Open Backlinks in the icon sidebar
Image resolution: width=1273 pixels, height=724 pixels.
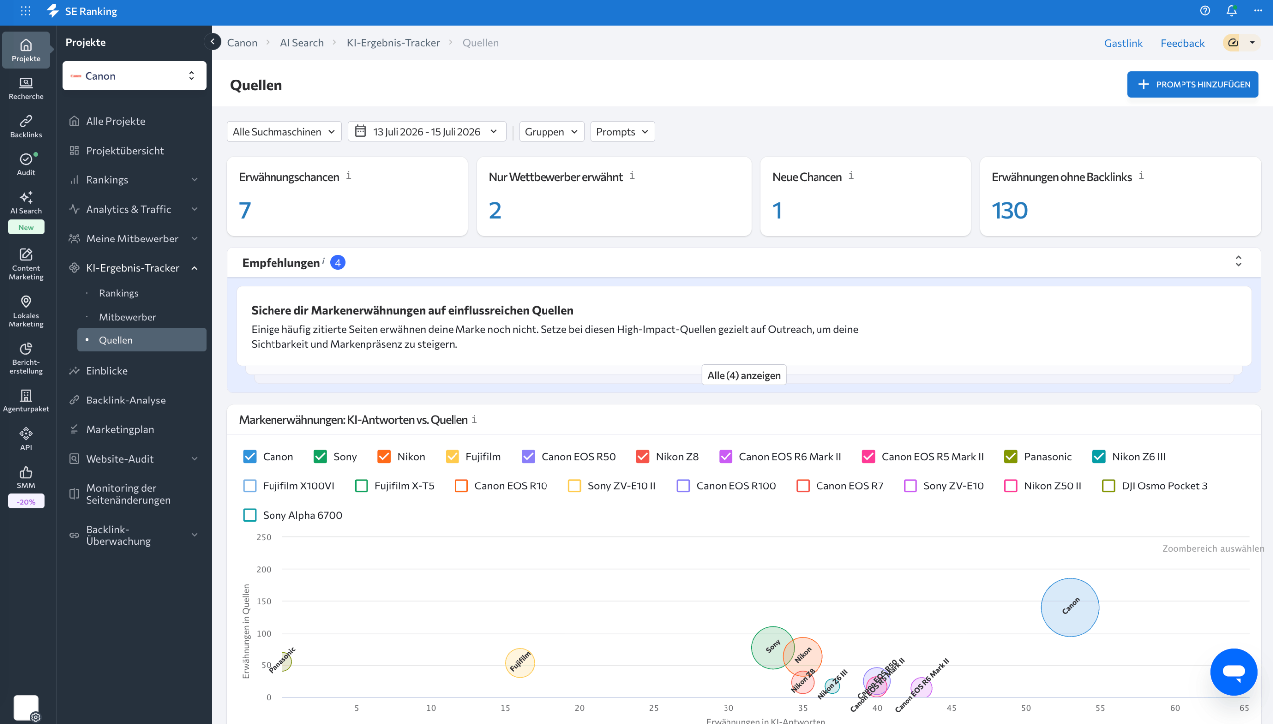coord(26,126)
